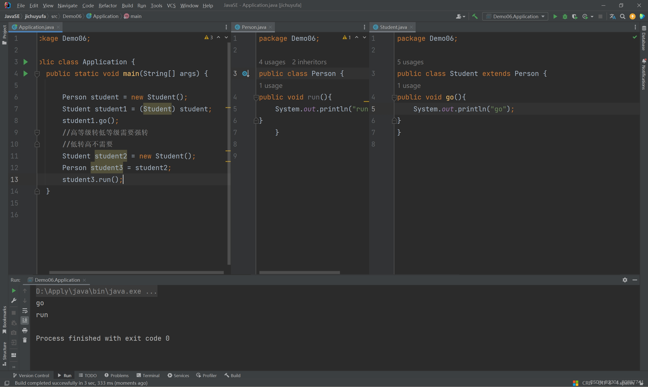Open Project tool window sidebar
The image size is (648, 387).
[4, 35]
